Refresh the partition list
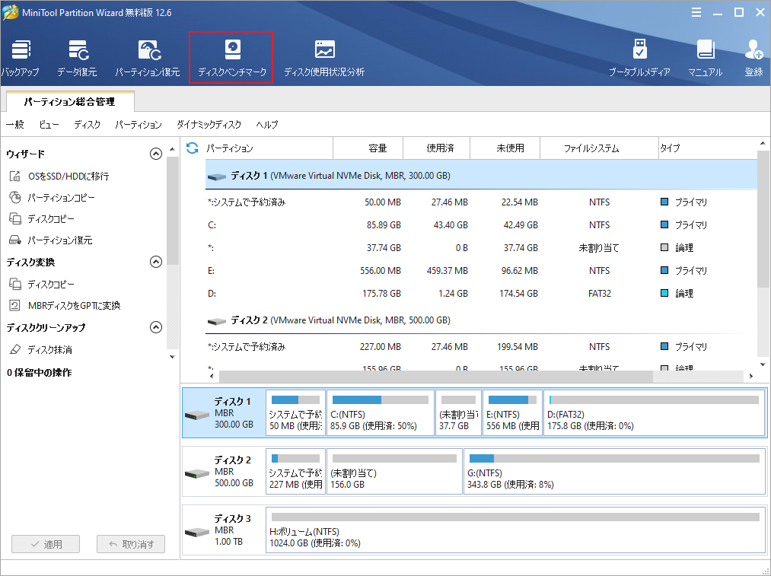This screenshot has height=576, width=771. [190, 148]
